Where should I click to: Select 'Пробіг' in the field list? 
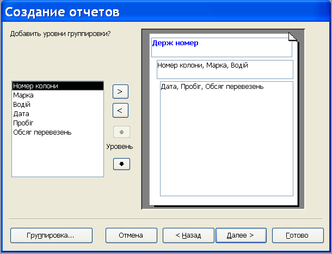pos(58,123)
